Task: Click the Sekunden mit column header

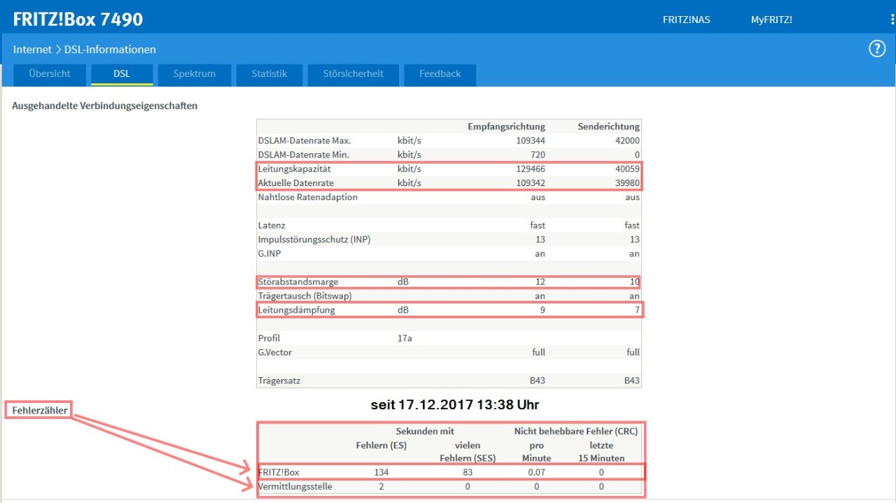Action: tap(425, 432)
